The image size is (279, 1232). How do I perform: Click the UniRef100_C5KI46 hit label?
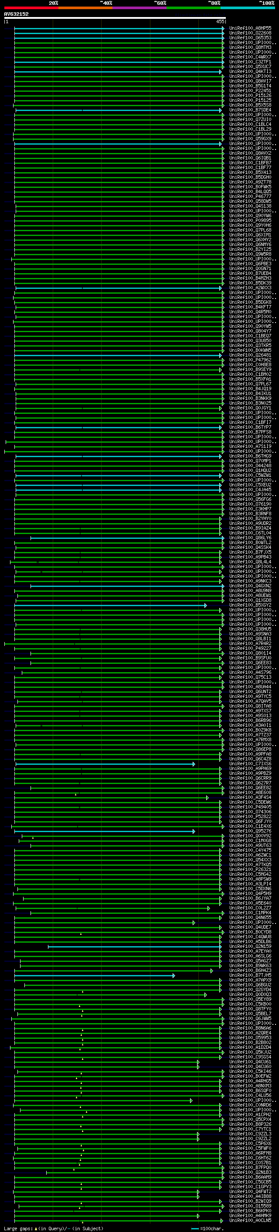point(250,1071)
